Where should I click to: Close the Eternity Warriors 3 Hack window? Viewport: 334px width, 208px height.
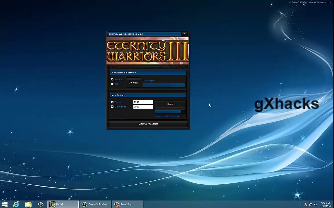pyautogui.click(x=184, y=34)
